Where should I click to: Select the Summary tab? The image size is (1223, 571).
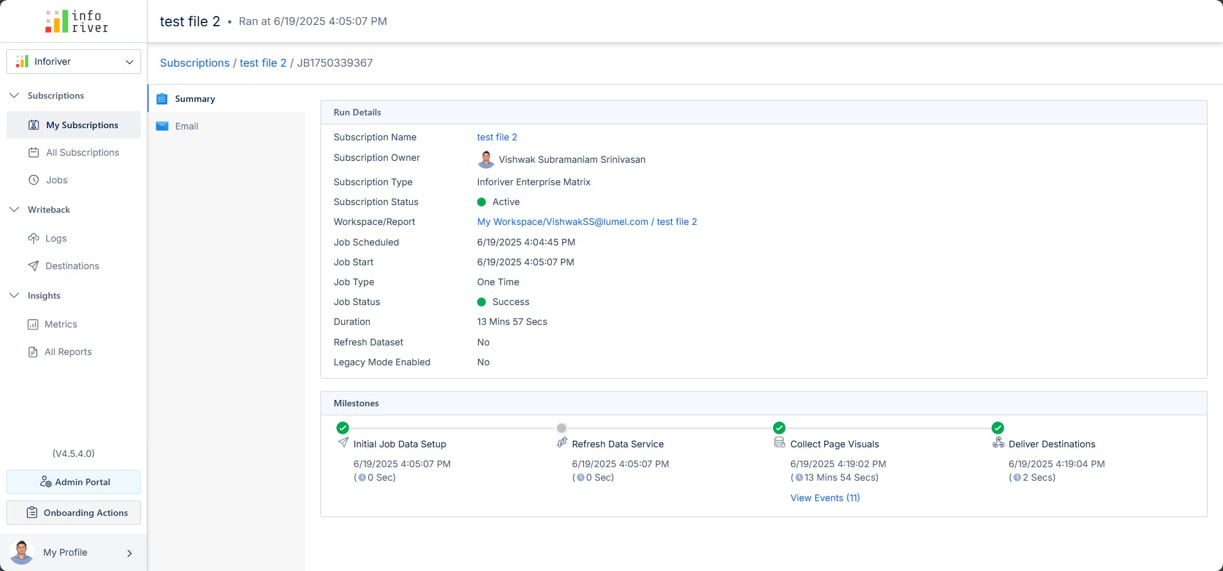[x=227, y=99]
